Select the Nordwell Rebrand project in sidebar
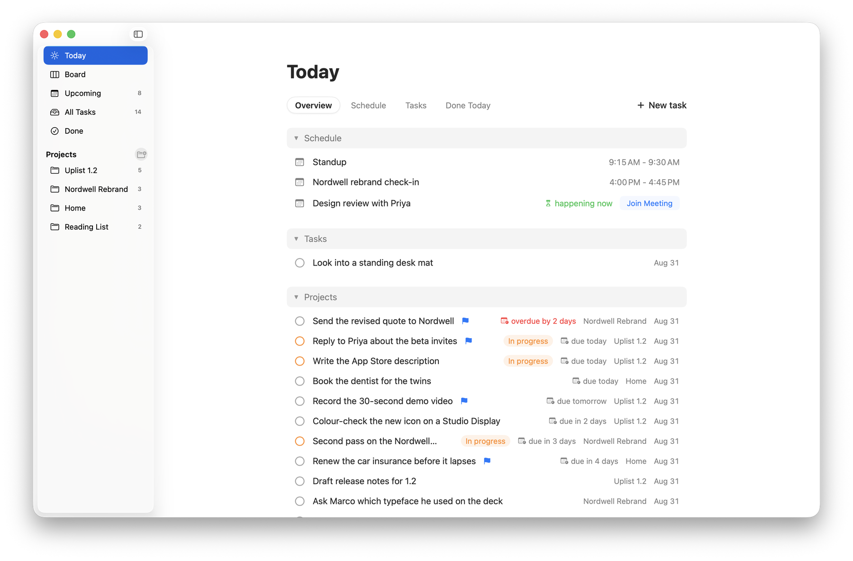The height and width of the screenshot is (561, 853). tap(96, 189)
